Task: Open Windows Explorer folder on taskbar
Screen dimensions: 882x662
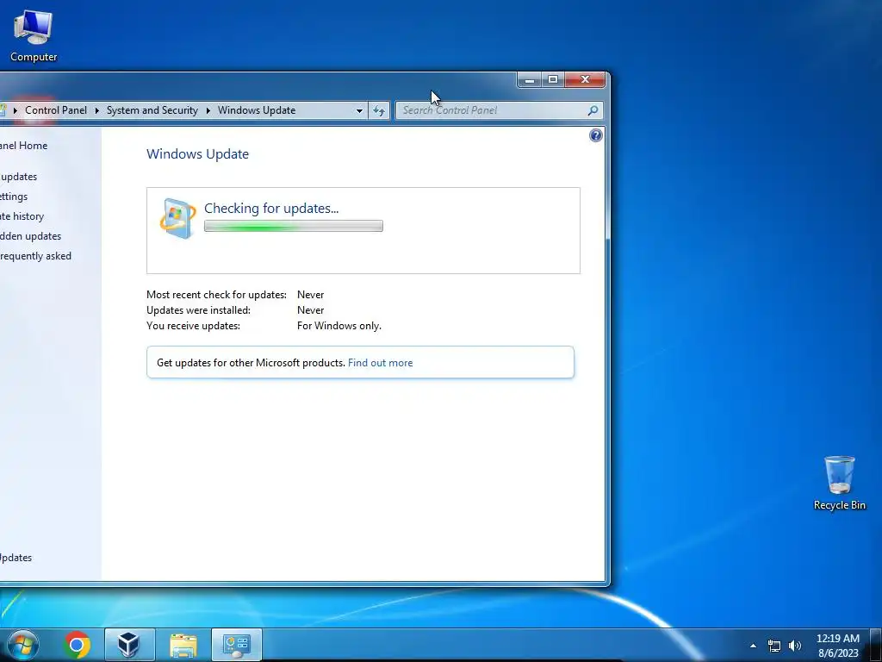Action: pyautogui.click(x=183, y=645)
